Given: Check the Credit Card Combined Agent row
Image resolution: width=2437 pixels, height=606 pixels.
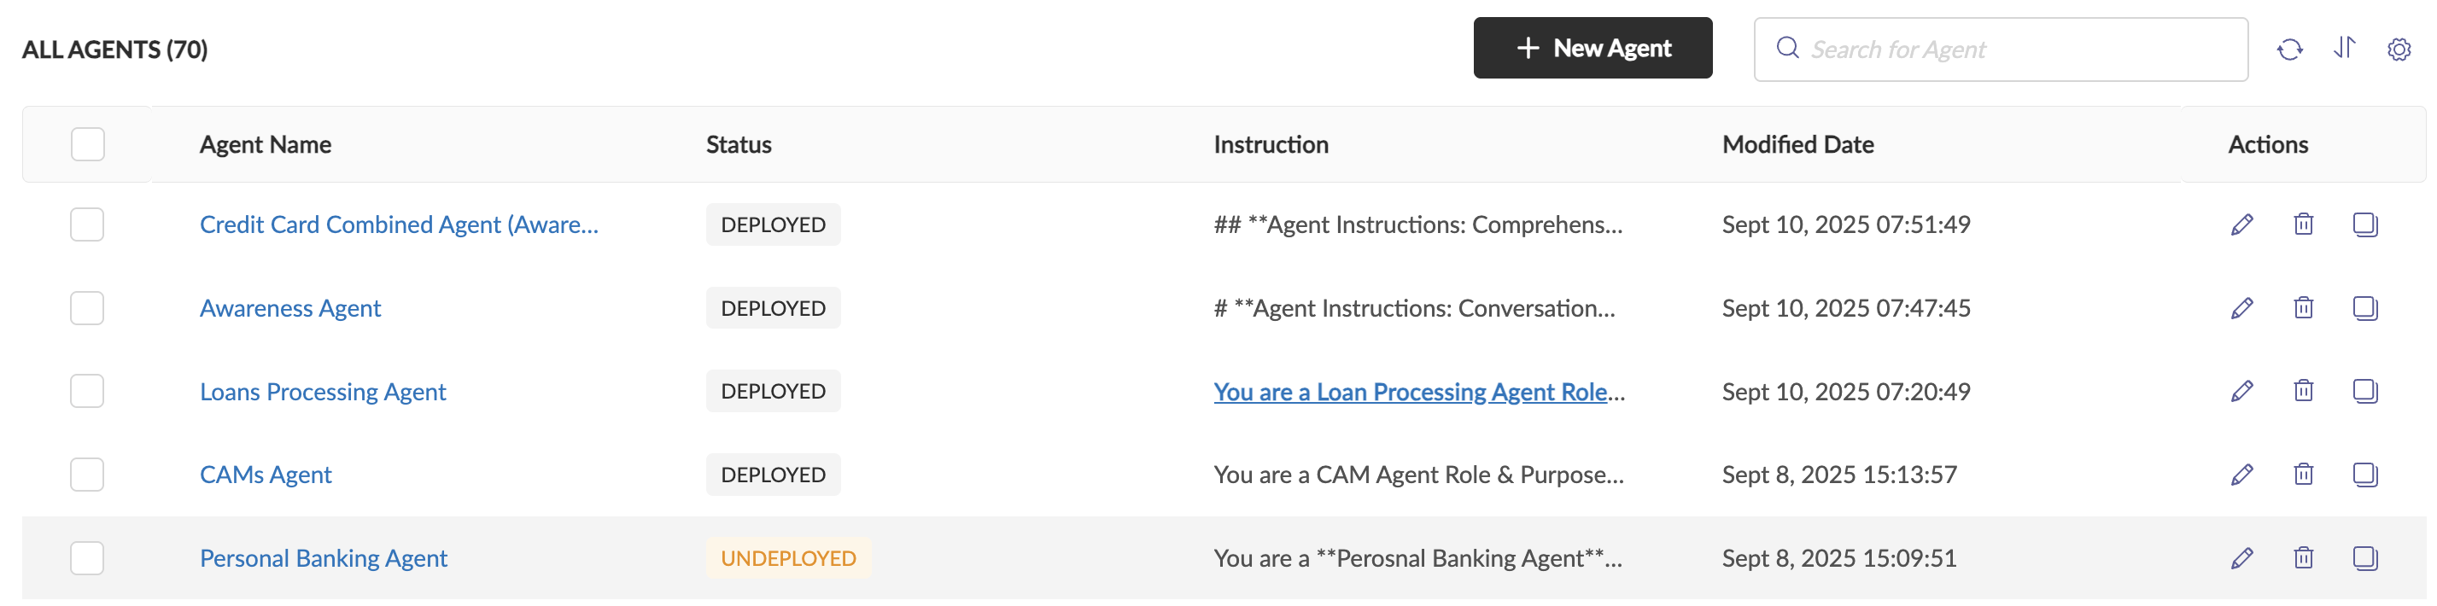Looking at the screenshot, I should point(86,224).
